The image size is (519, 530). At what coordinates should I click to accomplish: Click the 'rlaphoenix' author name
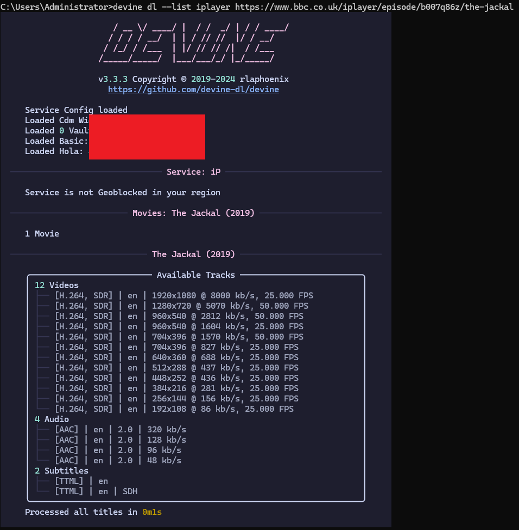click(264, 79)
